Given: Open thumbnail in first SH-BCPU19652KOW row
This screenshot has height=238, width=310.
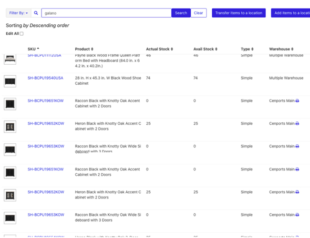Looking at the screenshot, I should (10, 127).
